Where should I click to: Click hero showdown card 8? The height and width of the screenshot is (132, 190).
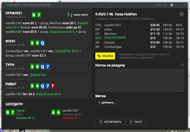click(8, 112)
